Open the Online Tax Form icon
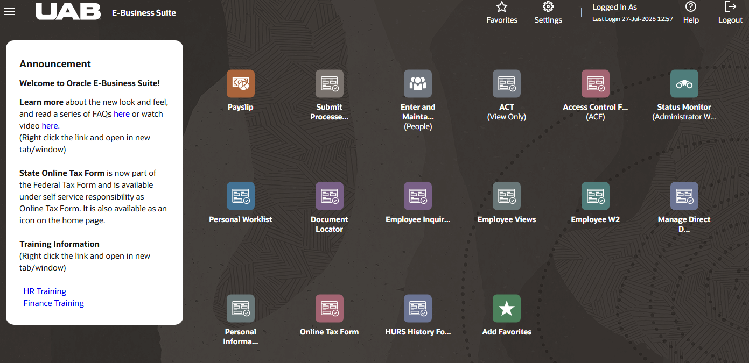Viewport: 749px width, 363px height. 330,309
